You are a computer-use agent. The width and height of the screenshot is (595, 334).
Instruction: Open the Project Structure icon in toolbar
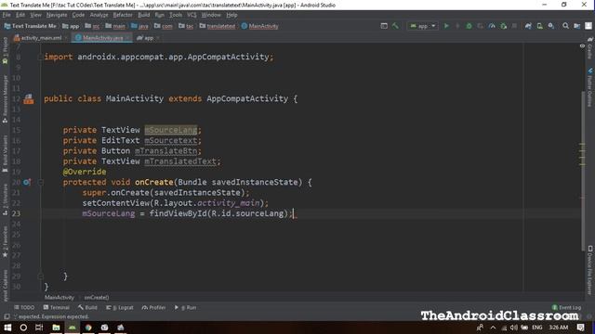tap(576, 26)
